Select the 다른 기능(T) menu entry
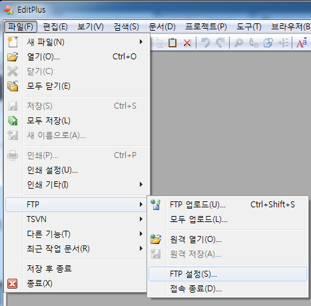The width and height of the screenshot is (311, 306). point(76,234)
